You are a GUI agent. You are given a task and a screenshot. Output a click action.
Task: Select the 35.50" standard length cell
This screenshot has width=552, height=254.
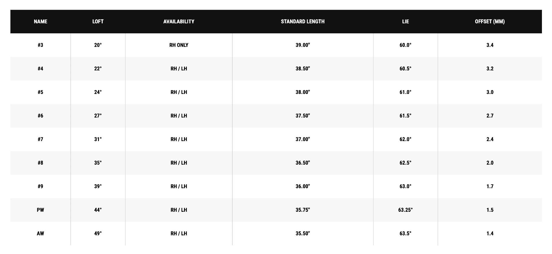coord(303,234)
